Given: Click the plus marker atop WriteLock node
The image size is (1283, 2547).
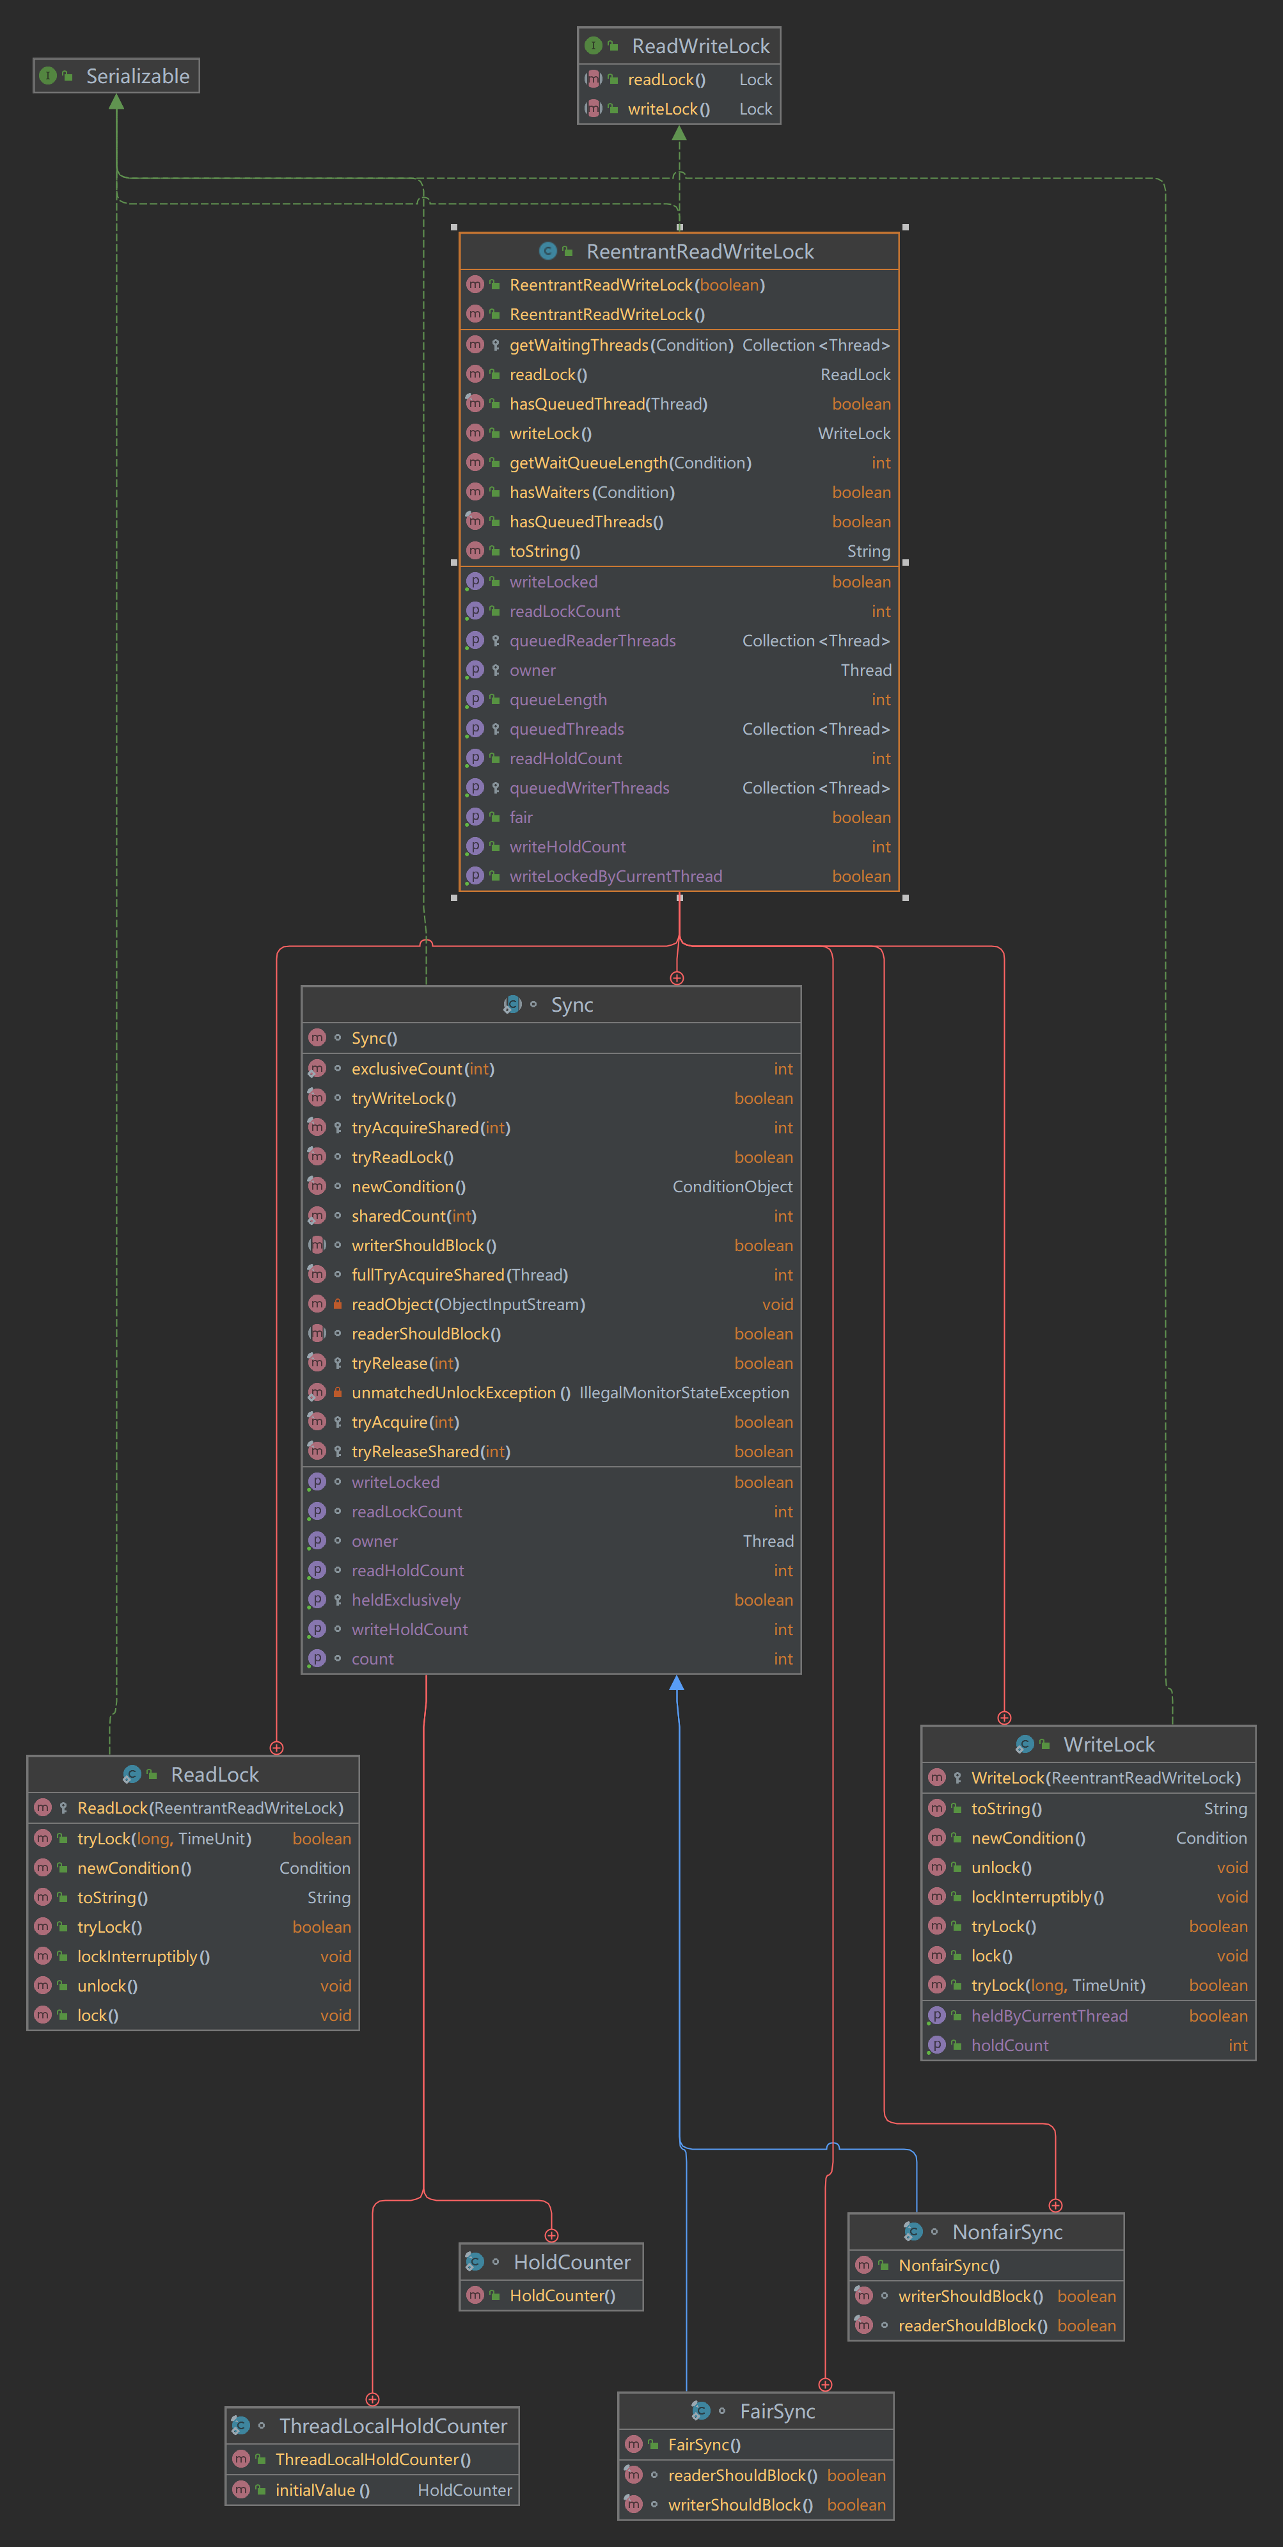Looking at the screenshot, I should pyautogui.click(x=1004, y=1718).
